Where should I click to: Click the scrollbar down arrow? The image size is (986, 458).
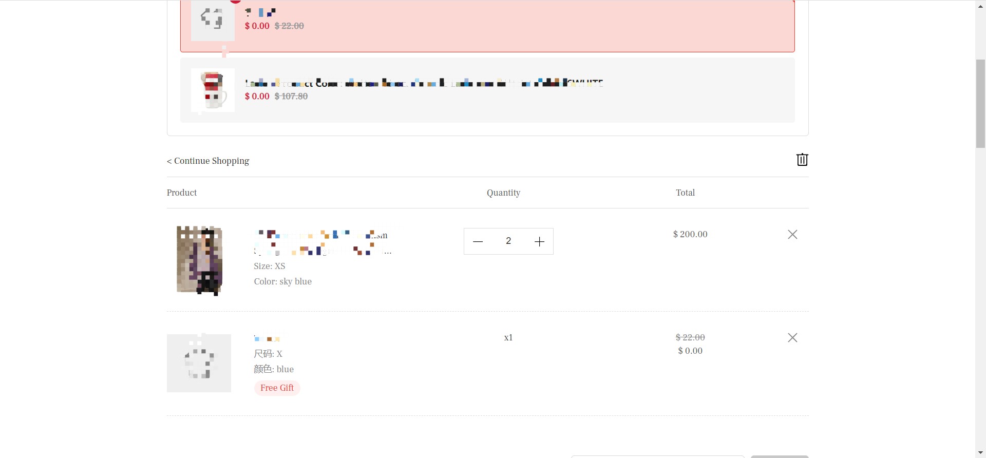[x=980, y=453]
